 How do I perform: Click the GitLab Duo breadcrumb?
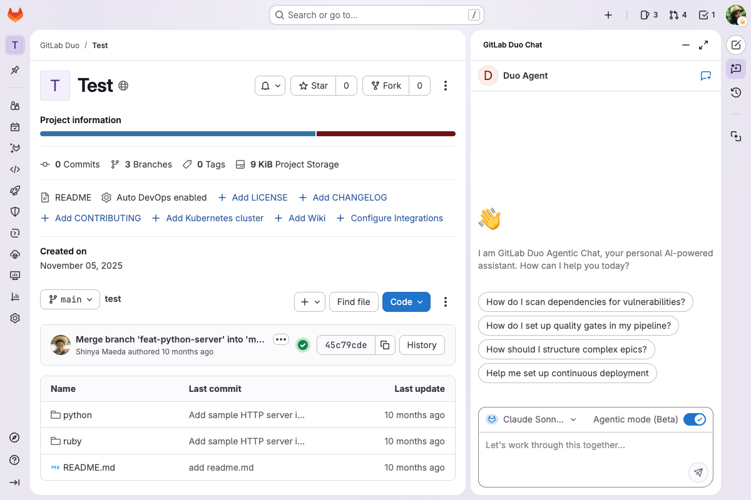click(x=59, y=45)
